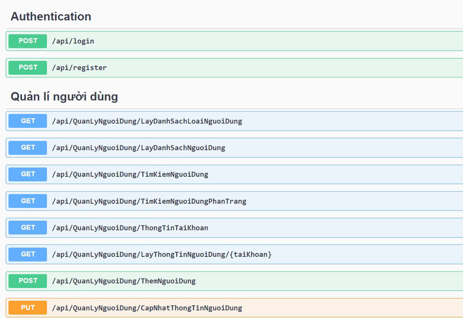The height and width of the screenshot is (318, 463).
Task: Expand the /api/login endpoint path
Action: pyautogui.click(x=73, y=41)
